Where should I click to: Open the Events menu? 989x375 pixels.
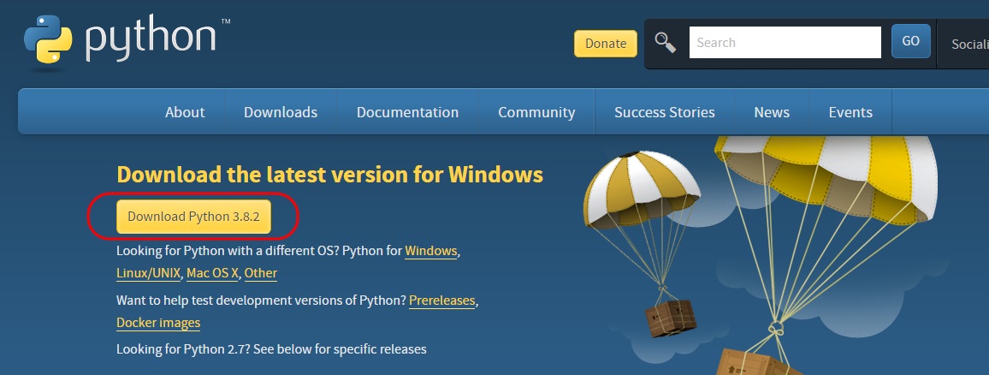coord(850,112)
